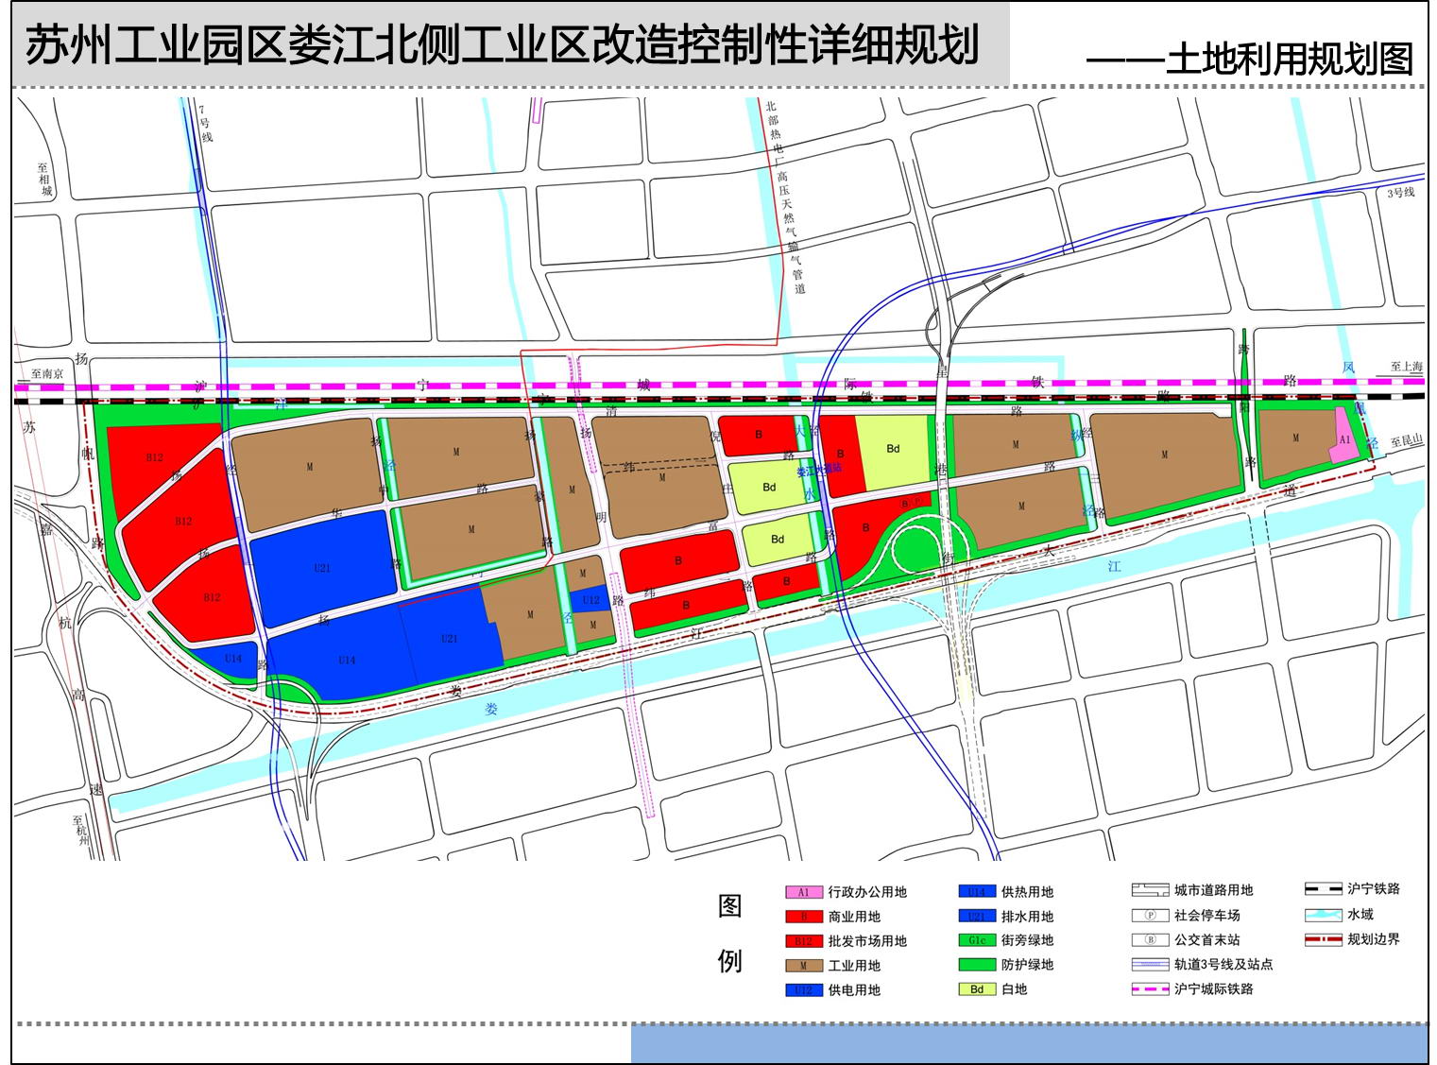Click the pink A1 parcel on the map
Viewport: 1437px width, 1065px height.
pyautogui.click(x=1343, y=438)
